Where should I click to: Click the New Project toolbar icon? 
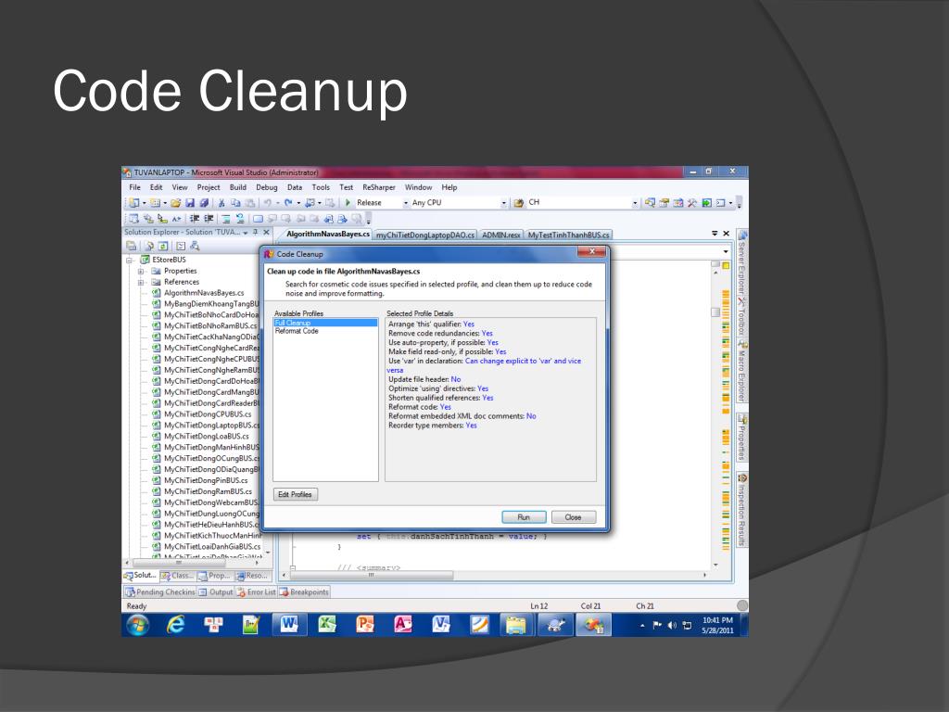[134, 203]
